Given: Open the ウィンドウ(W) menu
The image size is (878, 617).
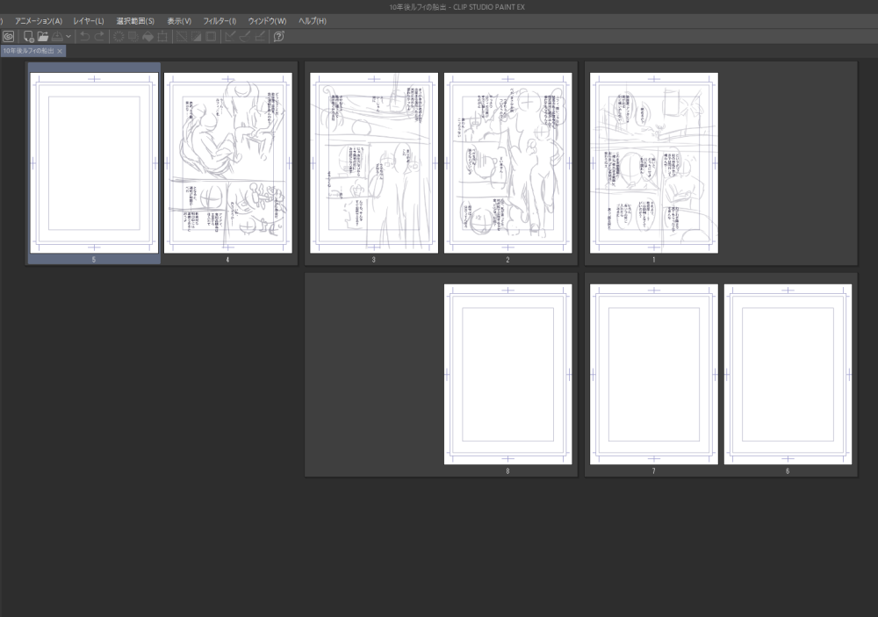Looking at the screenshot, I should 267,21.
